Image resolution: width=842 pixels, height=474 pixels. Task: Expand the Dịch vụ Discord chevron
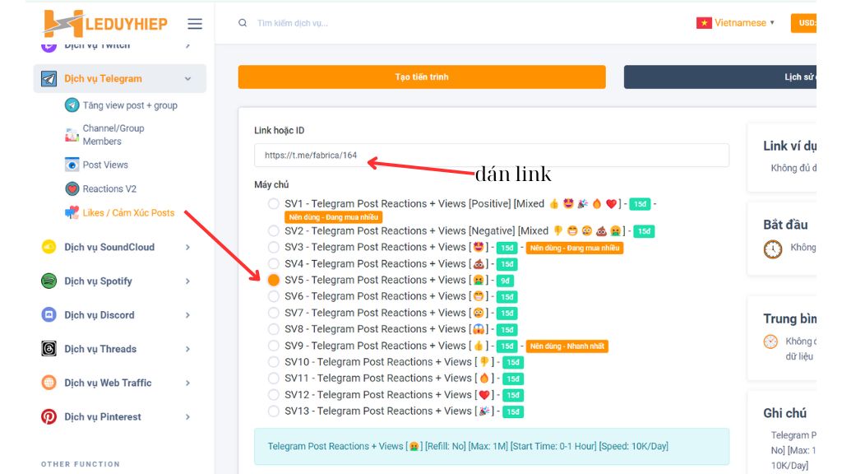click(x=188, y=315)
